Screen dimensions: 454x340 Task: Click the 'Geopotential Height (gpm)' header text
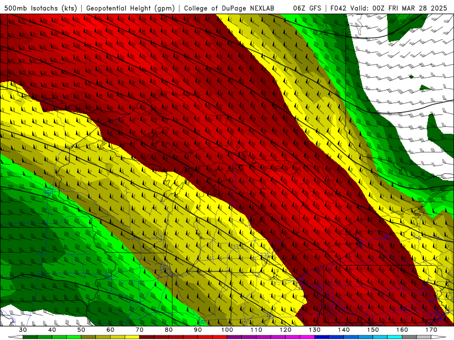[x=131, y=8]
